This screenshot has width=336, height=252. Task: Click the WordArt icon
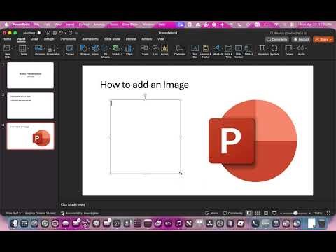pyautogui.click(x=217, y=48)
